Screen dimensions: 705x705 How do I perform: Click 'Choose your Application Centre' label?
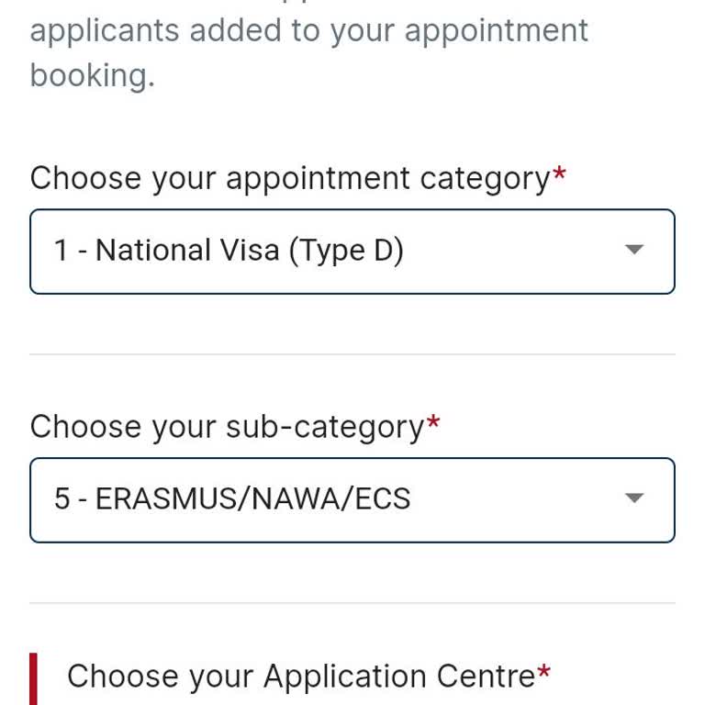[301, 677]
